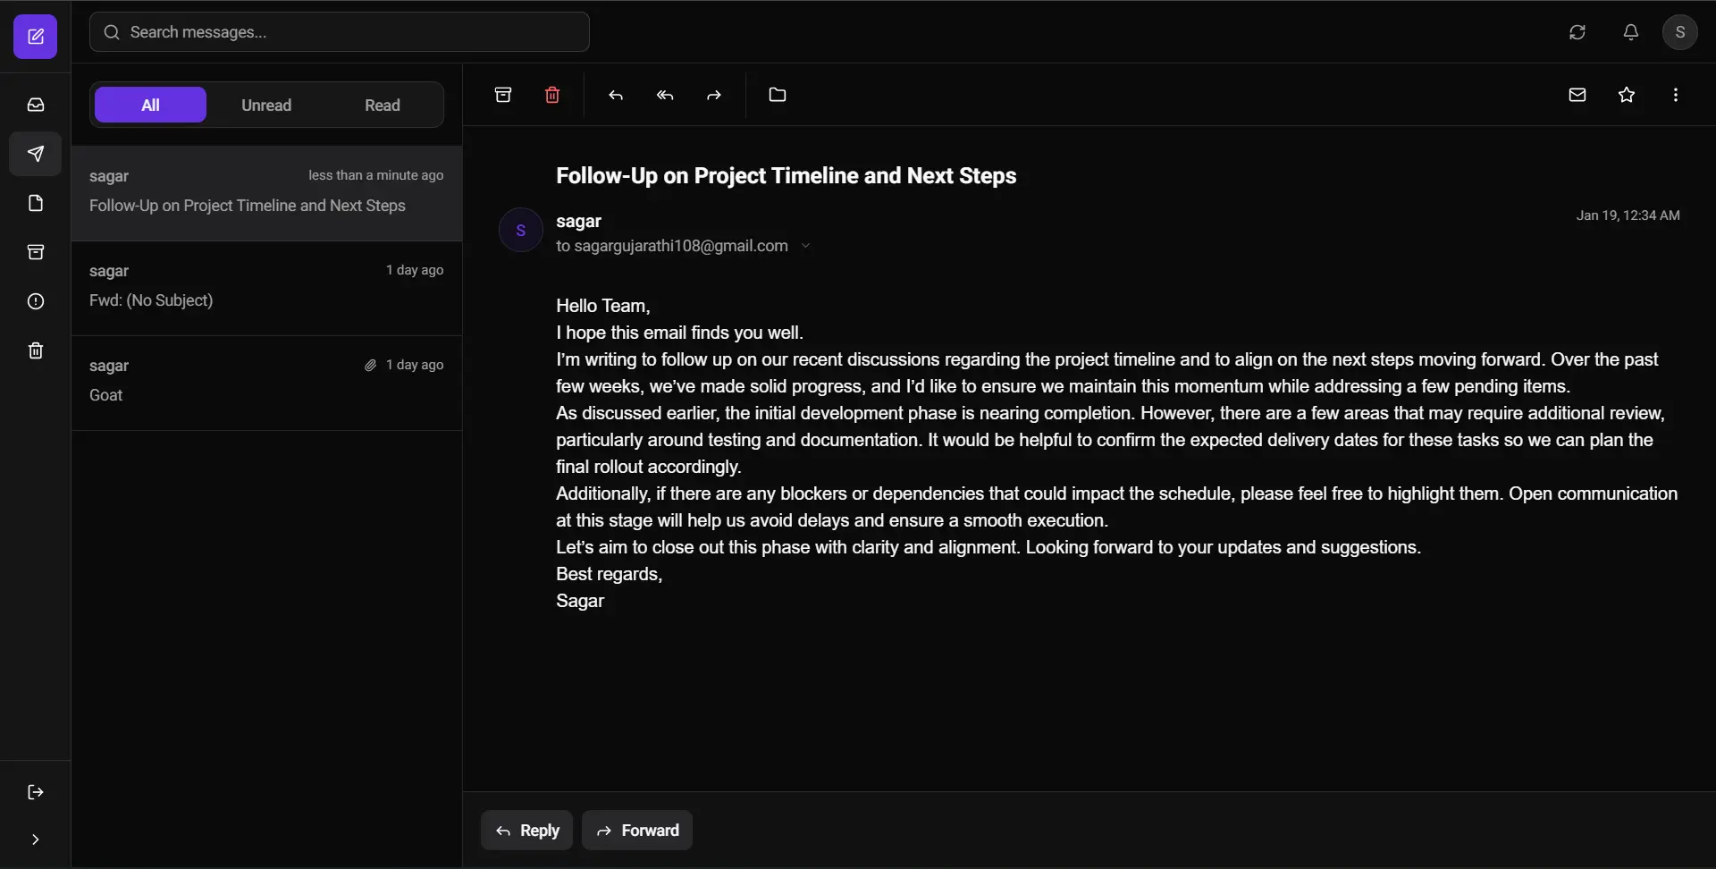The height and width of the screenshot is (869, 1716).
Task: Star this email
Action: click(1627, 95)
